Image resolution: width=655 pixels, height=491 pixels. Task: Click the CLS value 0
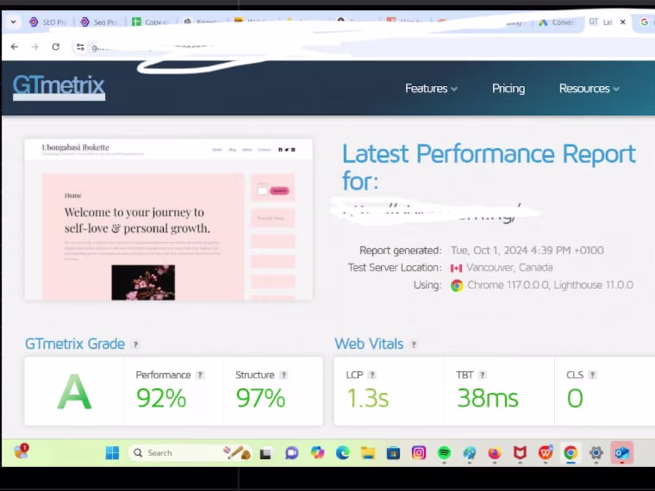coord(575,398)
